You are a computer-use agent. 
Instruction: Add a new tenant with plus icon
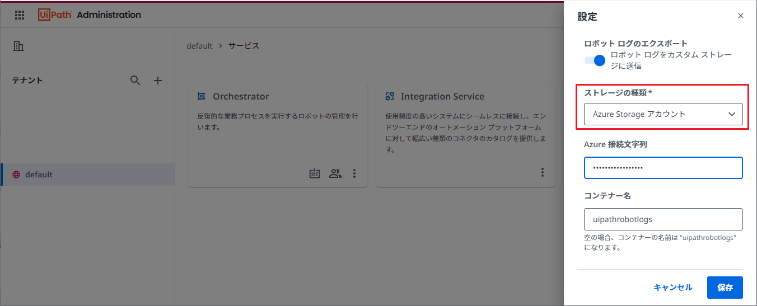tap(158, 81)
